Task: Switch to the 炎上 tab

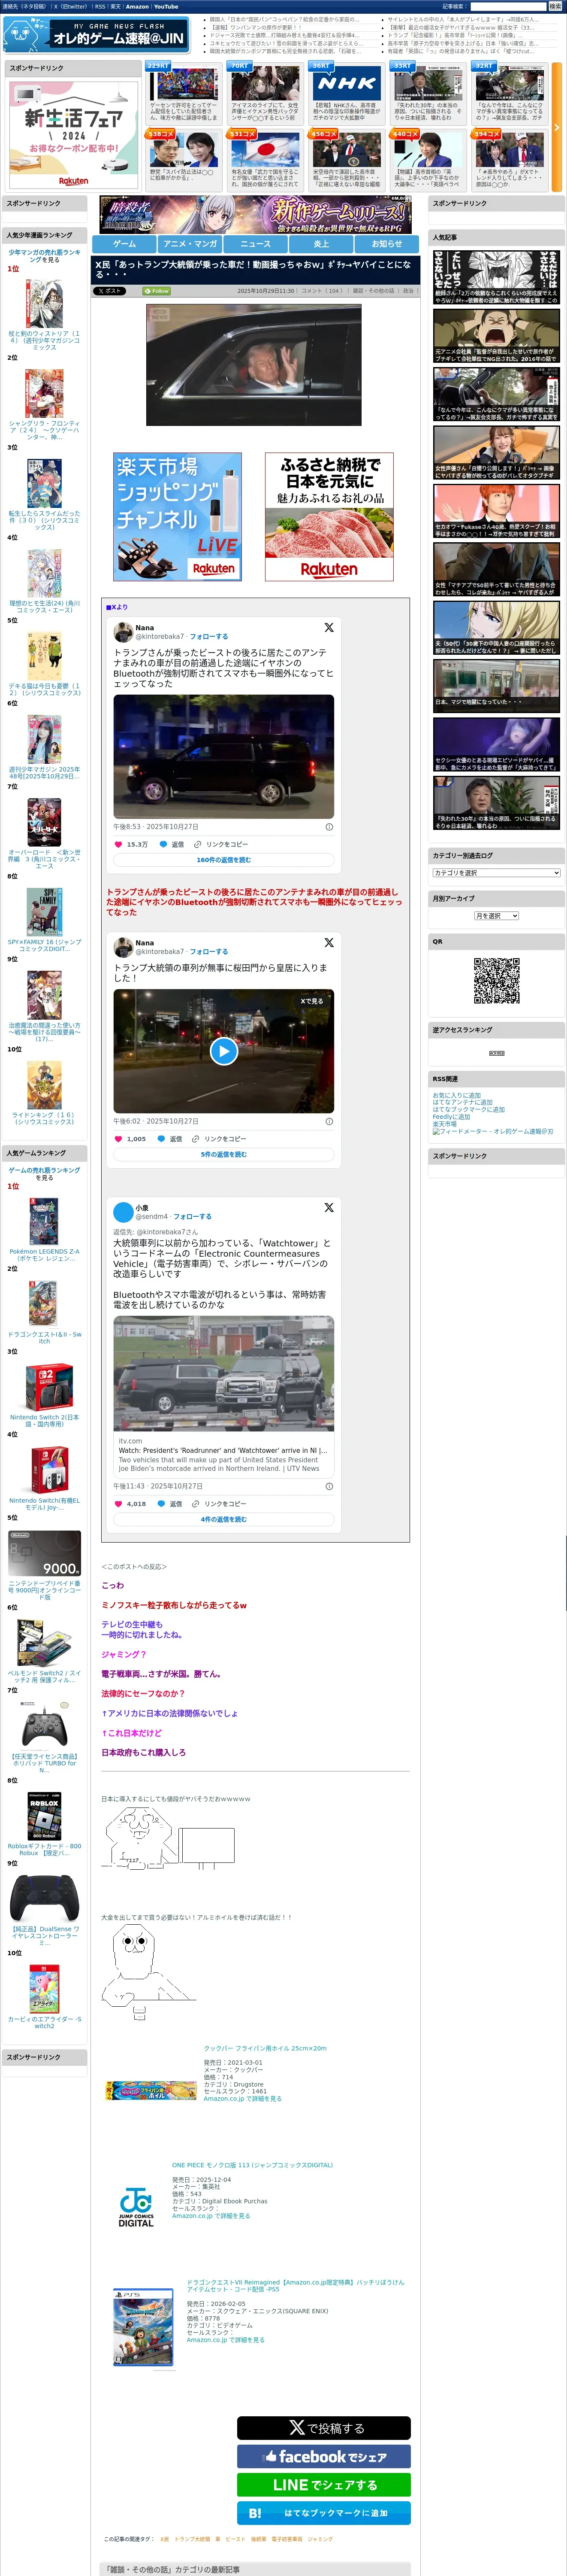Action: tap(321, 243)
